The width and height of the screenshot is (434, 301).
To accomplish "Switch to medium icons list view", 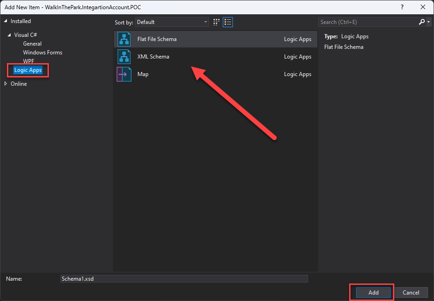I will coord(228,22).
